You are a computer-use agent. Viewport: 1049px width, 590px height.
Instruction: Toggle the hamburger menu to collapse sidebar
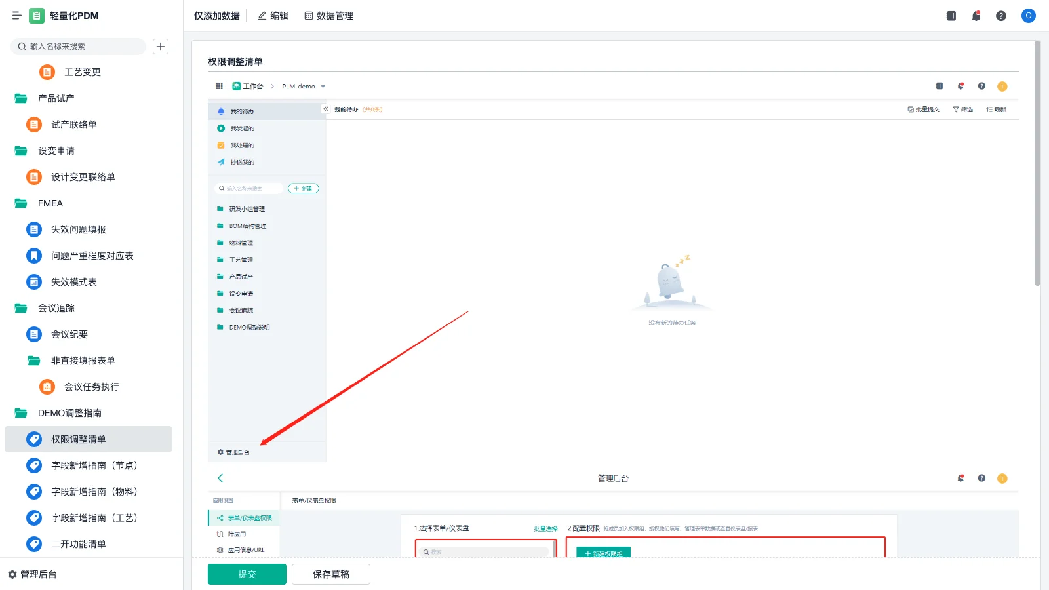click(x=16, y=16)
